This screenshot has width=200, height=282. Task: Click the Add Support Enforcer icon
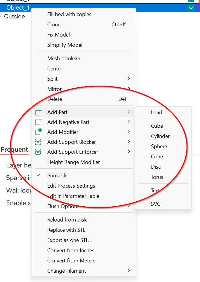click(38, 152)
